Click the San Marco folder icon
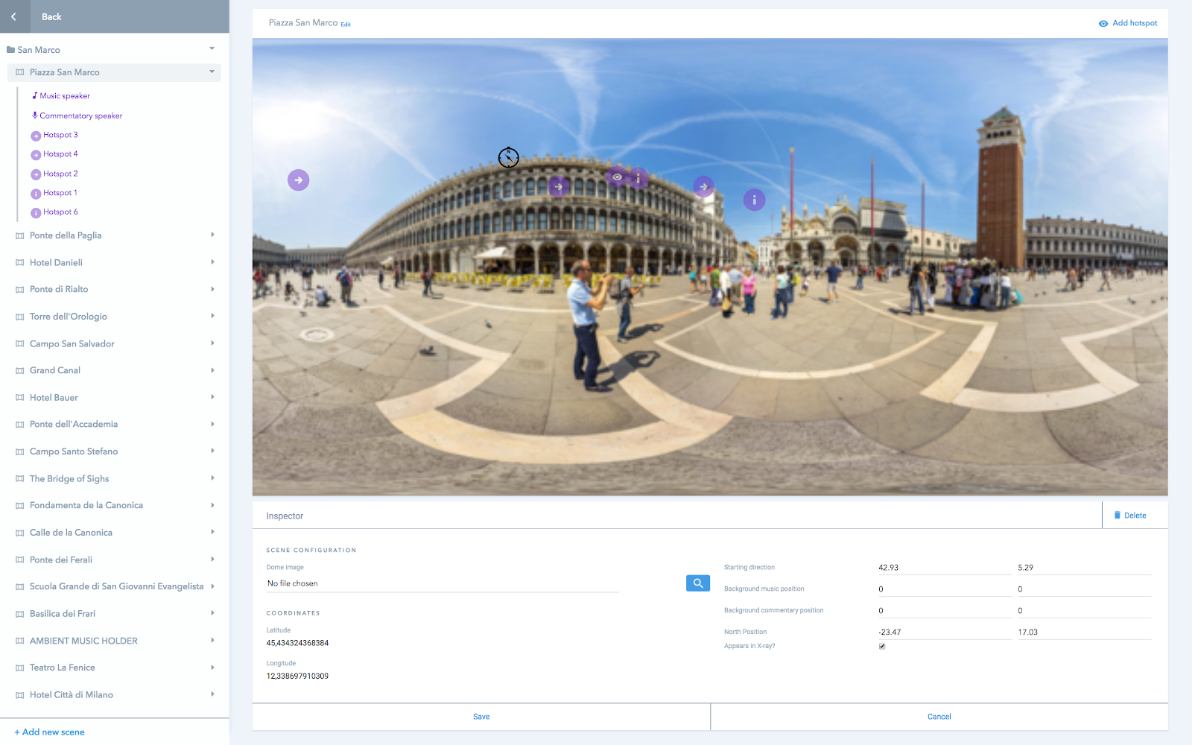 pos(10,49)
